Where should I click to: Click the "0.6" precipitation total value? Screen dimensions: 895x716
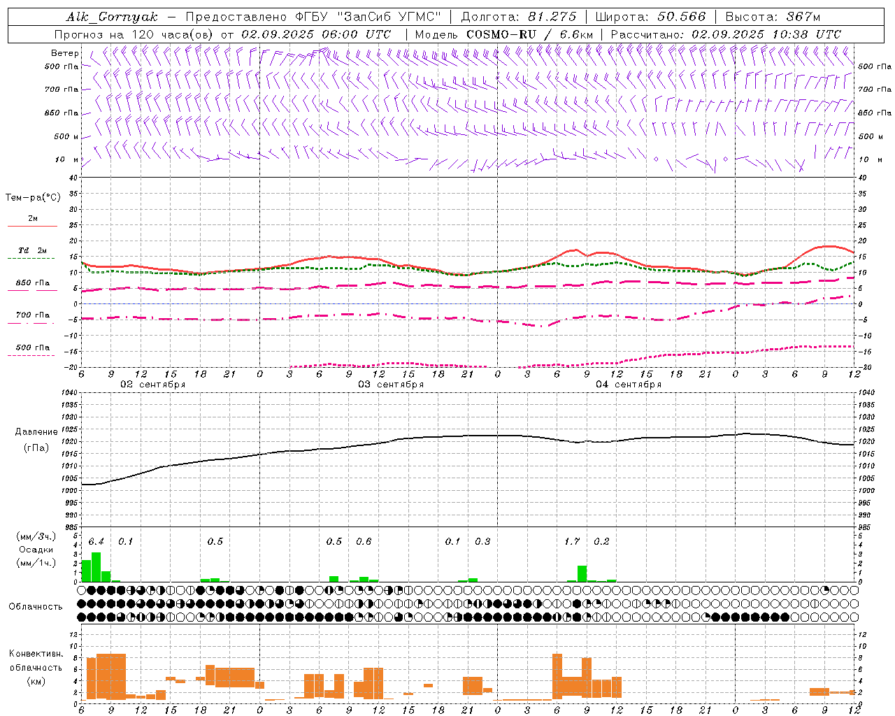(364, 541)
